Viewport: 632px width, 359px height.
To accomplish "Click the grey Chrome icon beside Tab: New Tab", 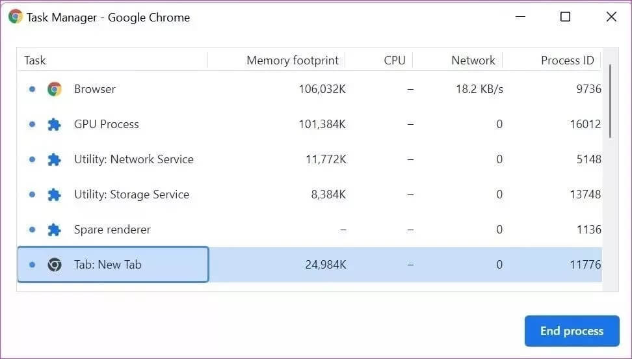I will click(55, 265).
